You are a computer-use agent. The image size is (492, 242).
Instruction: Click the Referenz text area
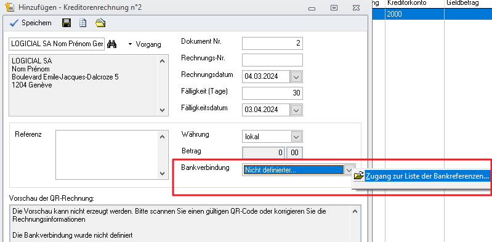[111, 155]
